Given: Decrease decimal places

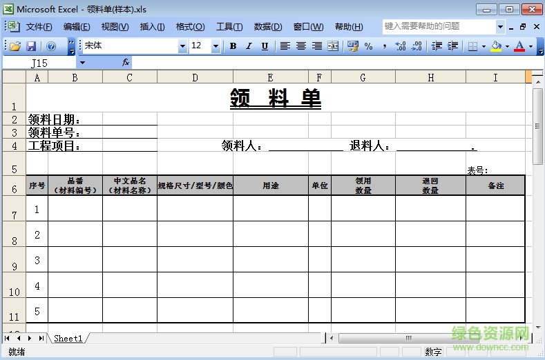Looking at the screenshot, I should point(417,46).
